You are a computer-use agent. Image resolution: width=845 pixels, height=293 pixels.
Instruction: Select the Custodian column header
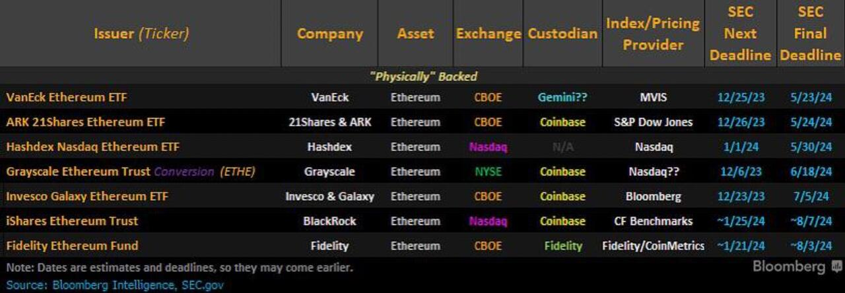(x=562, y=34)
